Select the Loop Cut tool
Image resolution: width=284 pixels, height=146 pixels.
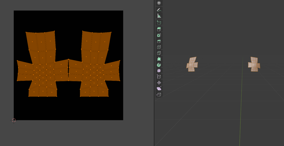[x=159, y=47]
